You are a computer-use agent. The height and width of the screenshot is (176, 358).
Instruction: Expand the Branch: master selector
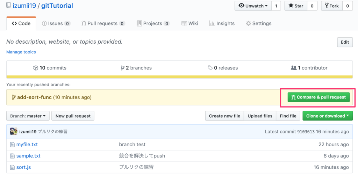click(28, 116)
